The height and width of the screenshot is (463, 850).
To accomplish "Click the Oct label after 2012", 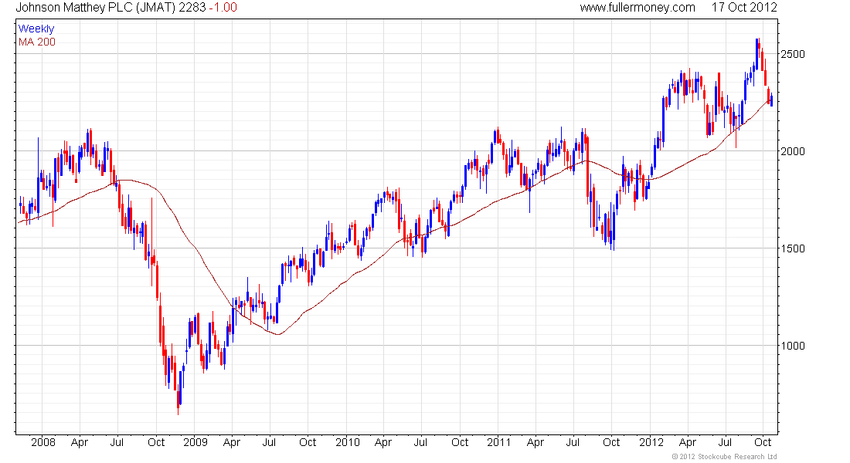I will tap(763, 442).
